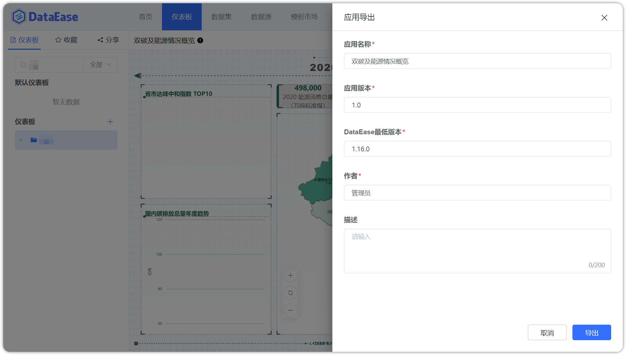Screen dimensions: 626x355
Task: Click the info icon beside 双碳及能源情况概览 title
Action: click(x=200, y=41)
